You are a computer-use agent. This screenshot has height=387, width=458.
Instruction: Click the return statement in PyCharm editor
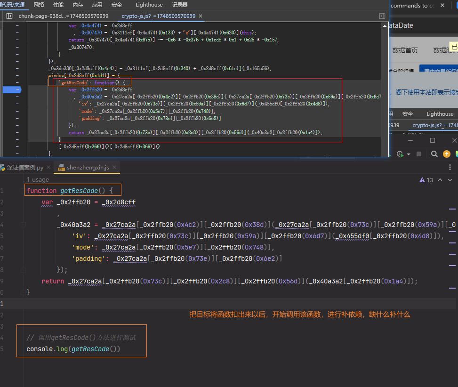230,281
